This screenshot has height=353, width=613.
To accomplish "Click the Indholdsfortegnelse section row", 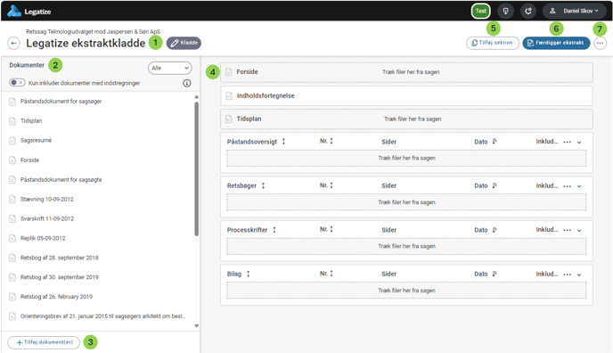I will [x=406, y=95].
